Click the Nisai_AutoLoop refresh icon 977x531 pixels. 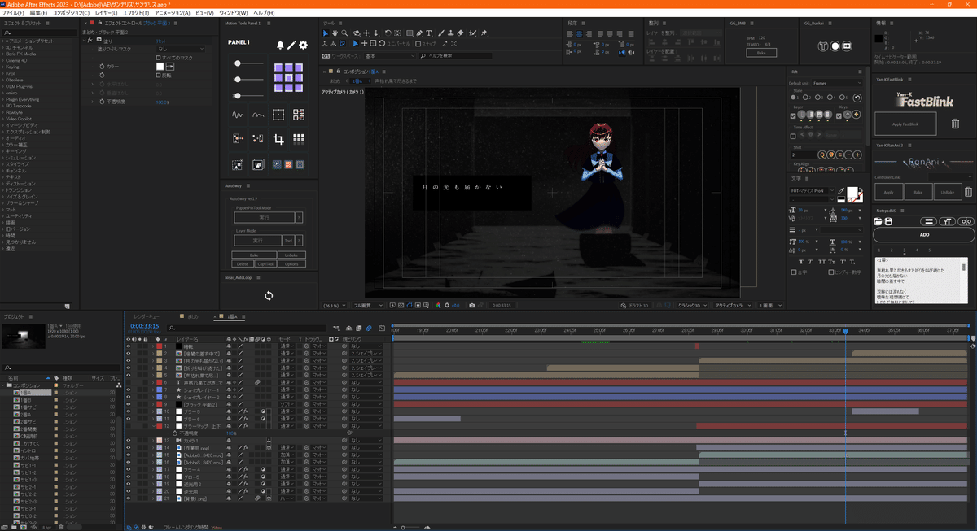[x=269, y=295]
